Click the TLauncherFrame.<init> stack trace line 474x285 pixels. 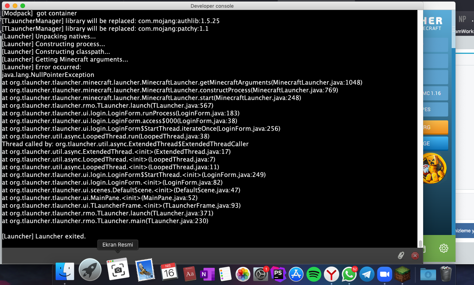coord(121,205)
